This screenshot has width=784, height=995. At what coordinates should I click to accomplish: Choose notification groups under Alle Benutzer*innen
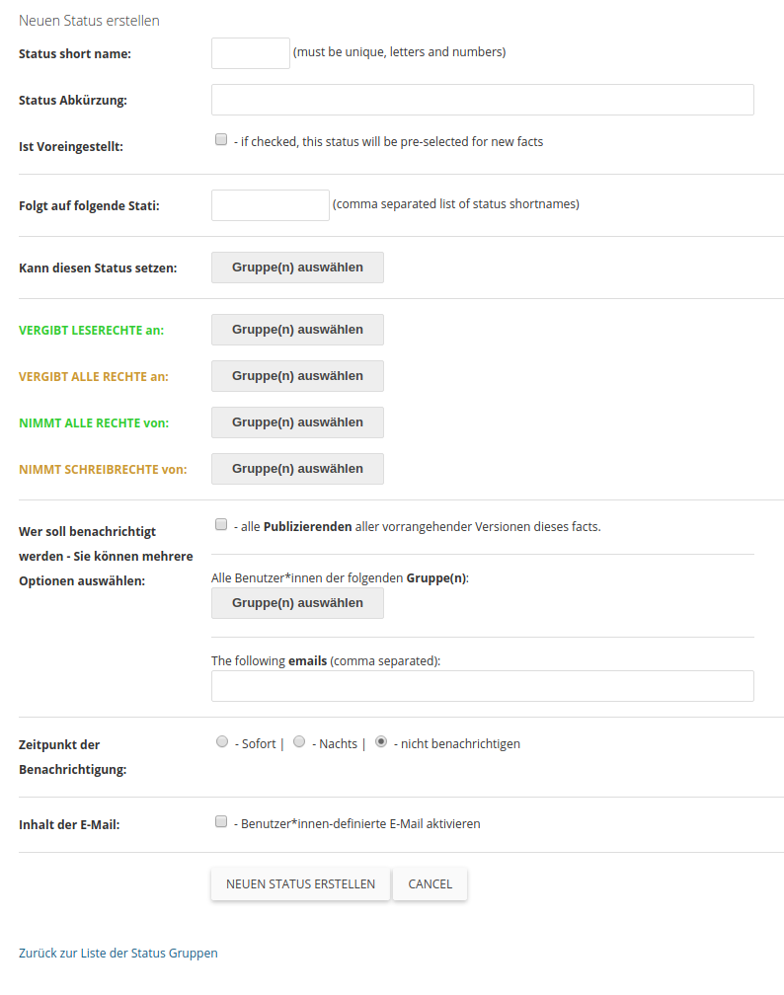[x=297, y=603]
